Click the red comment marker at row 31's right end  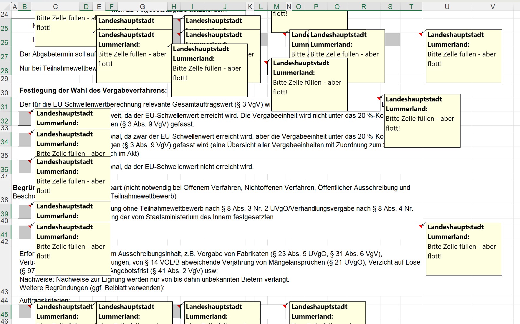[x=379, y=98]
